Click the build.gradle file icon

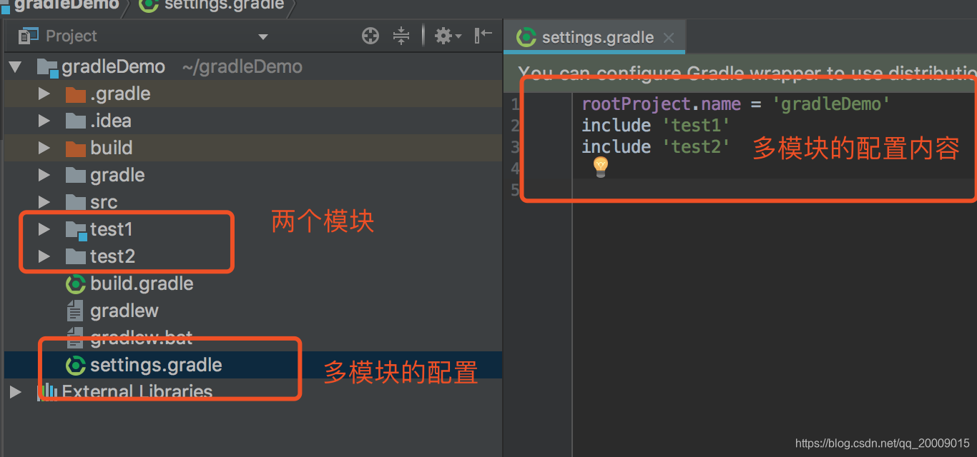point(75,283)
